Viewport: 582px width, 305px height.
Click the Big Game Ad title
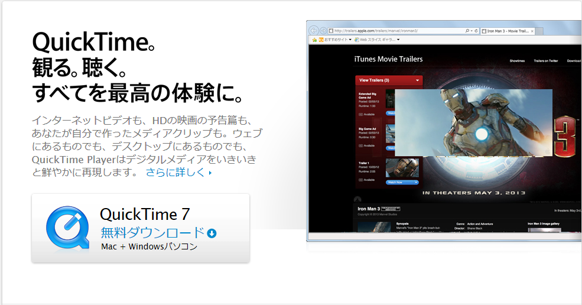point(367,128)
